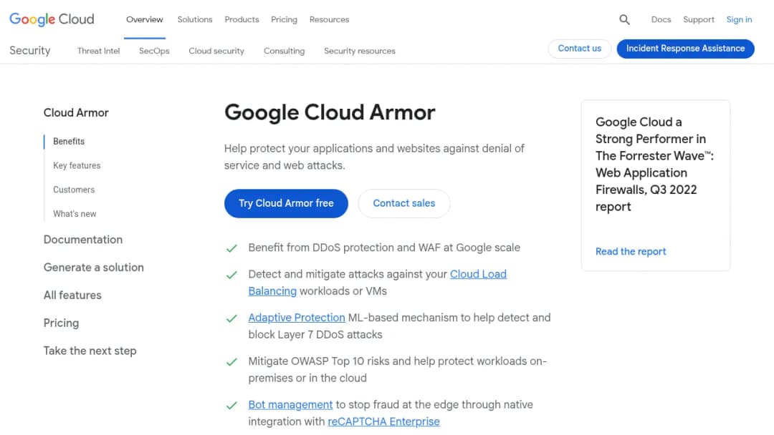Click Sign in
This screenshot has width=774, height=435.
[739, 20]
